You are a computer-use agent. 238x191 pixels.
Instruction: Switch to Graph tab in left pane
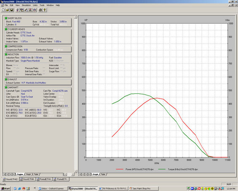pos(28,175)
